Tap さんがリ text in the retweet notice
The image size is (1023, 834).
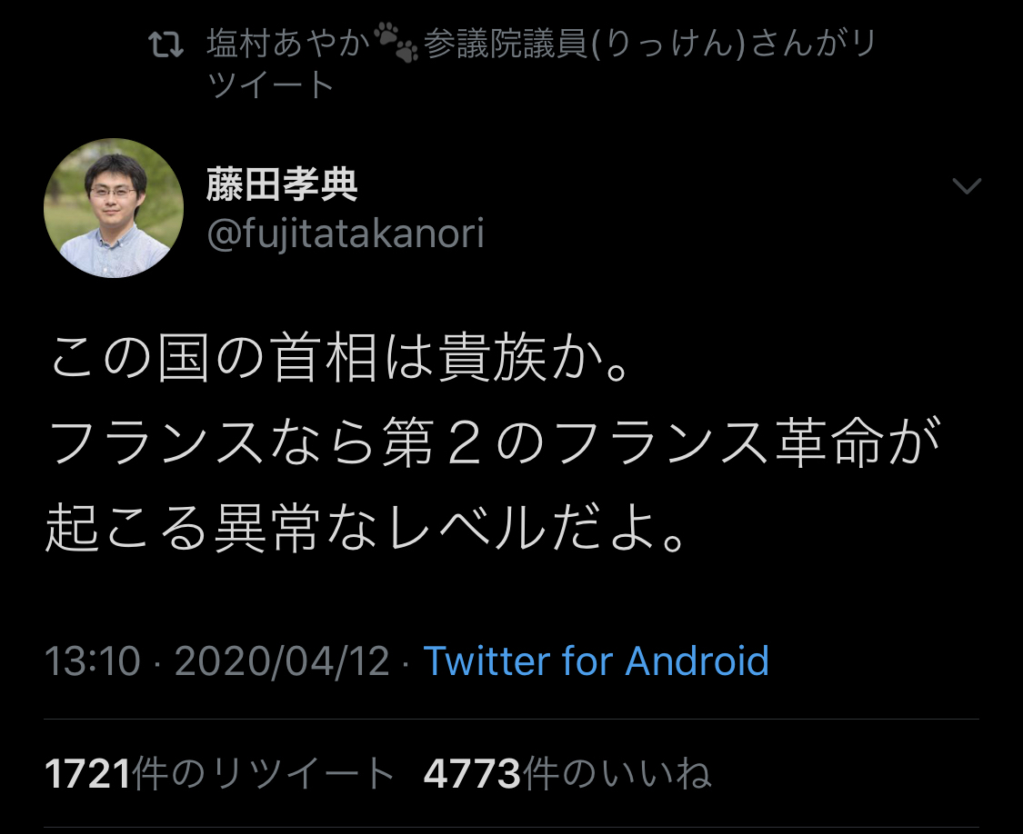[813, 44]
